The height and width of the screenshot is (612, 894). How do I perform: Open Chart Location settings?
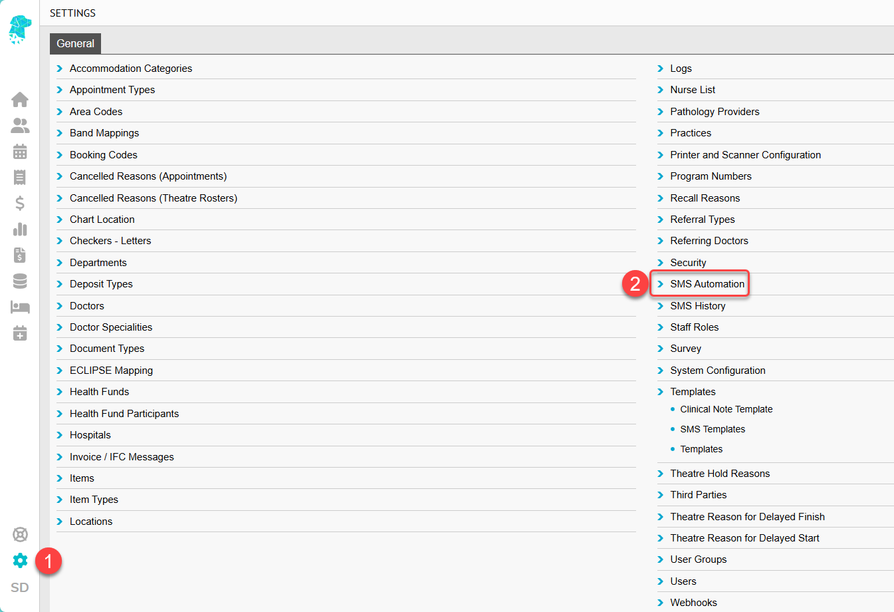click(x=102, y=220)
